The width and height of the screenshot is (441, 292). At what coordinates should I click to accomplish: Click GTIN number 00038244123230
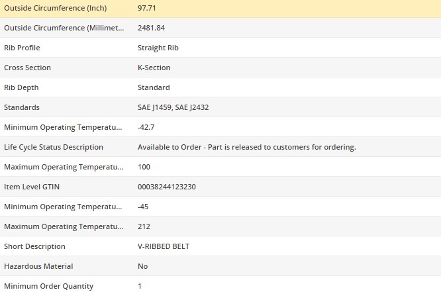click(x=166, y=187)
